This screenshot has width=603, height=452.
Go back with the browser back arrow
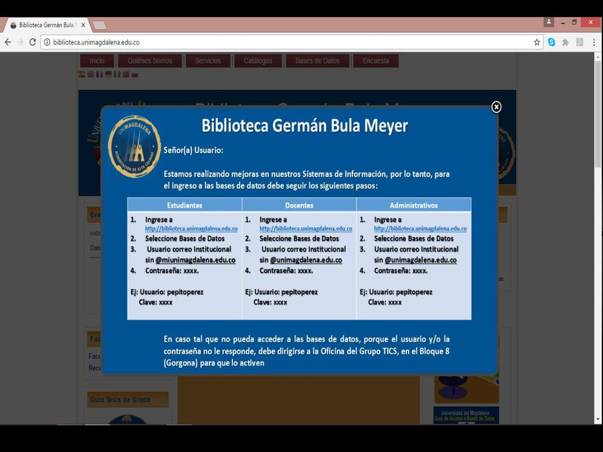click(x=8, y=42)
